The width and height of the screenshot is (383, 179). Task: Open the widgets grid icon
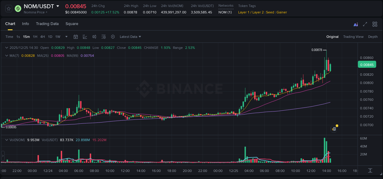click(x=375, y=24)
